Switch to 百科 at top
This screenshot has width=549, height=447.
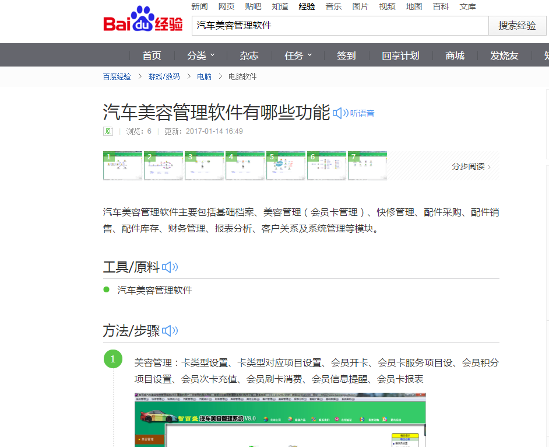(441, 6)
